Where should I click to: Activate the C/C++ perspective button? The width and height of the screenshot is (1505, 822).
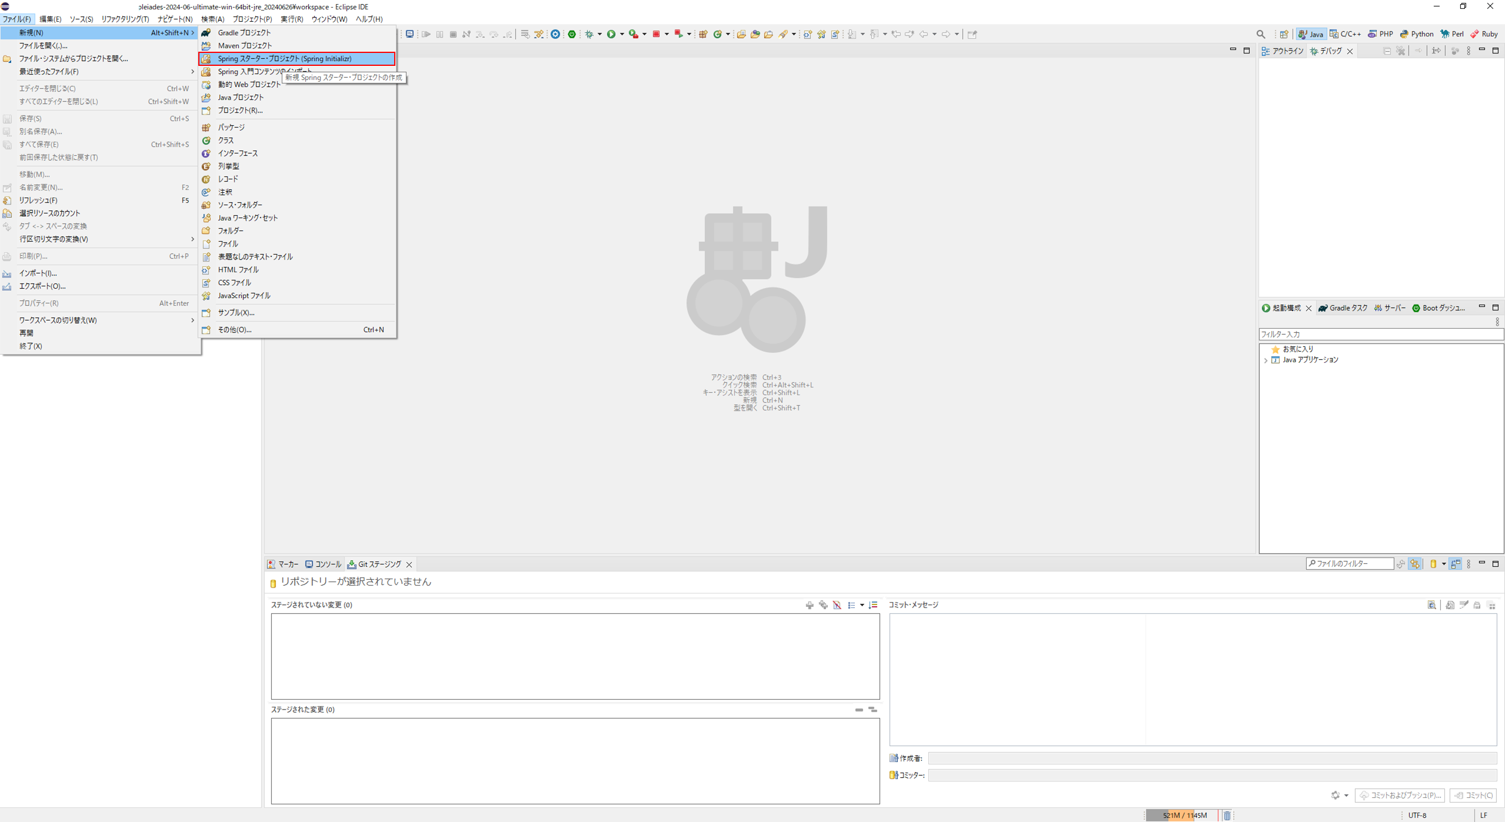pyautogui.click(x=1345, y=34)
